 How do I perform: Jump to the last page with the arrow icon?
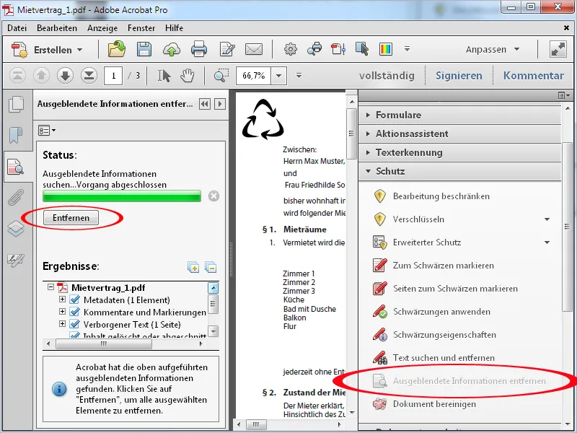coord(89,76)
